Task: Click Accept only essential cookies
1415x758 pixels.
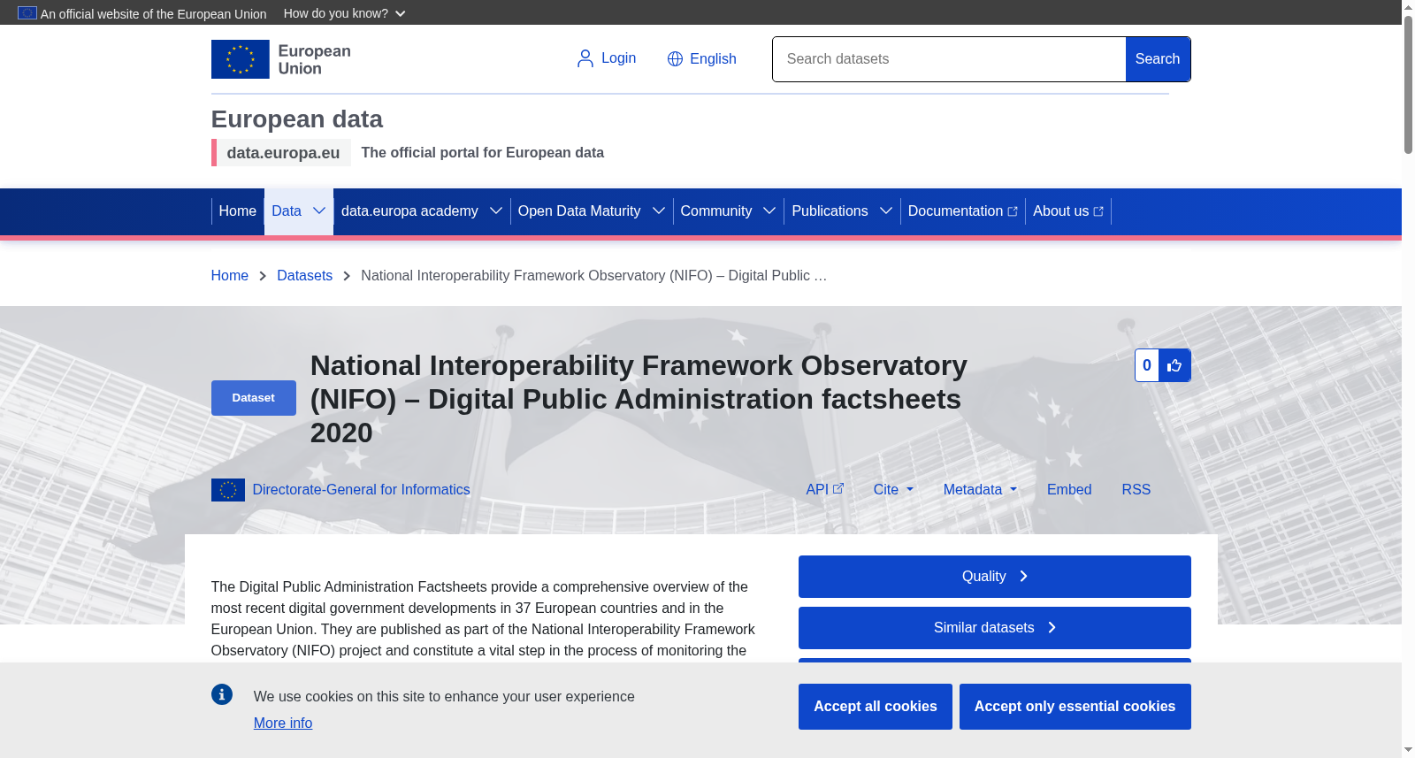Action: pos(1075,707)
